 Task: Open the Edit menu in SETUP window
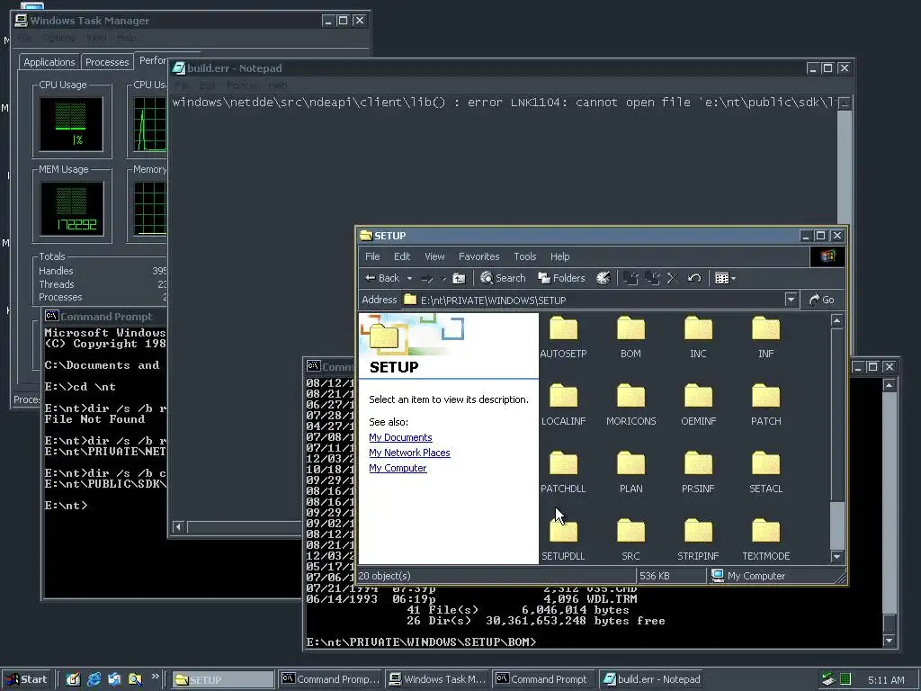point(402,256)
